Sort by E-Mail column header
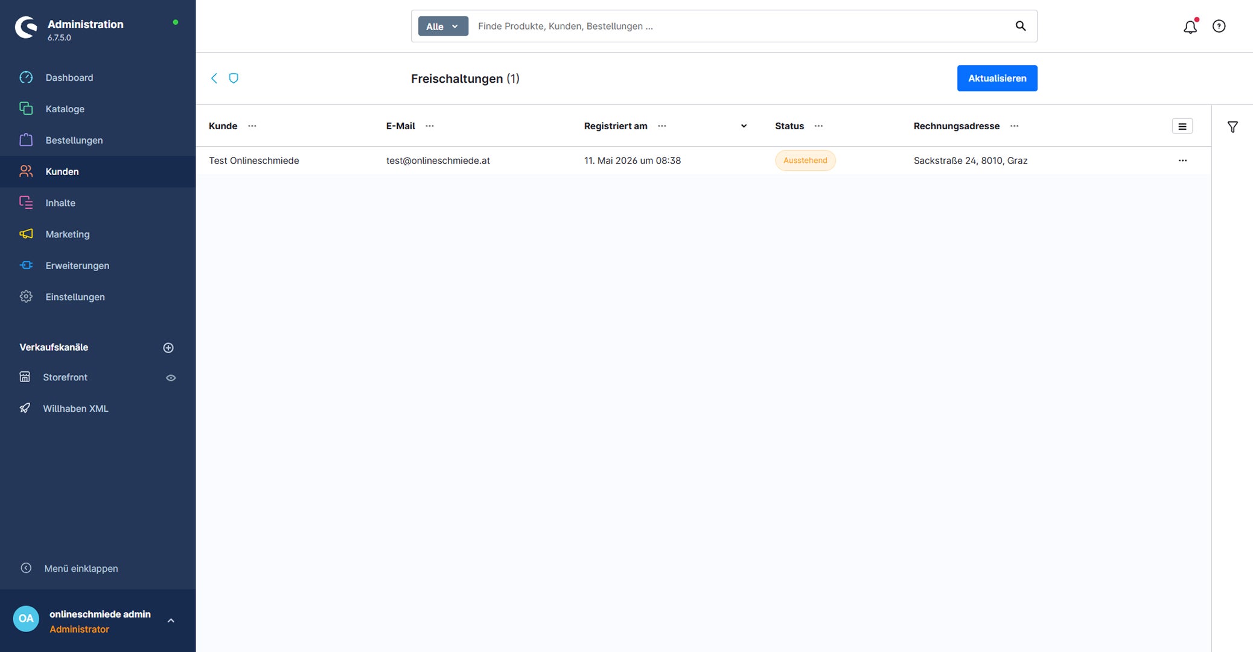Viewport: 1253px width, 652px height. click(x=401, y=126)
